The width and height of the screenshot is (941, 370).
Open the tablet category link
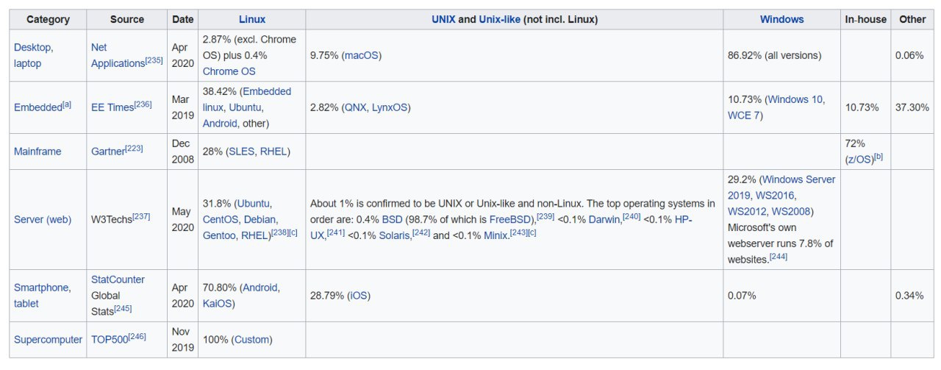coord(26,304)
